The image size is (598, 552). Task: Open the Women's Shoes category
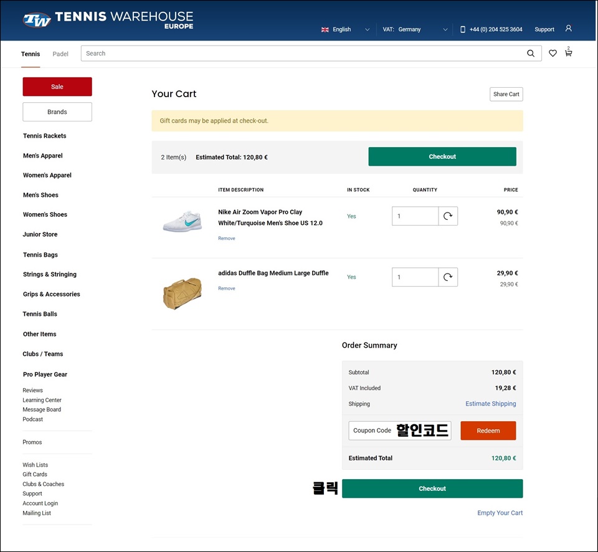pos(45,214)
